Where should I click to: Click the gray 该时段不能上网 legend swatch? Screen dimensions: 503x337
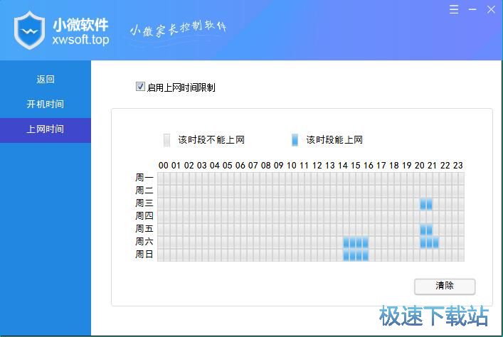[x=166, y=140]
